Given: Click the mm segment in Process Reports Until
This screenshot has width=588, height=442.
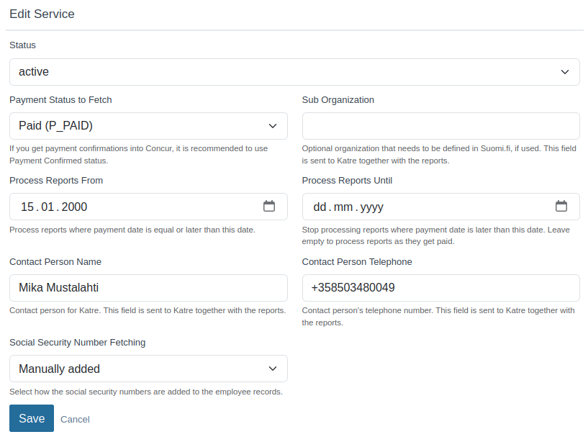Looking at the screenshot, I should click(x=343, y=207).
